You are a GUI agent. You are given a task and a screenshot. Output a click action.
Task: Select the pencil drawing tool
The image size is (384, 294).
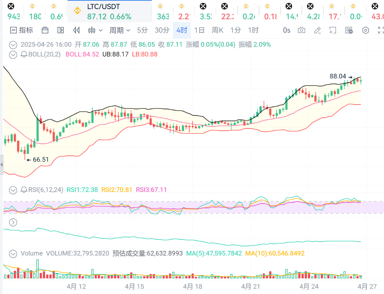pos(317,30)
